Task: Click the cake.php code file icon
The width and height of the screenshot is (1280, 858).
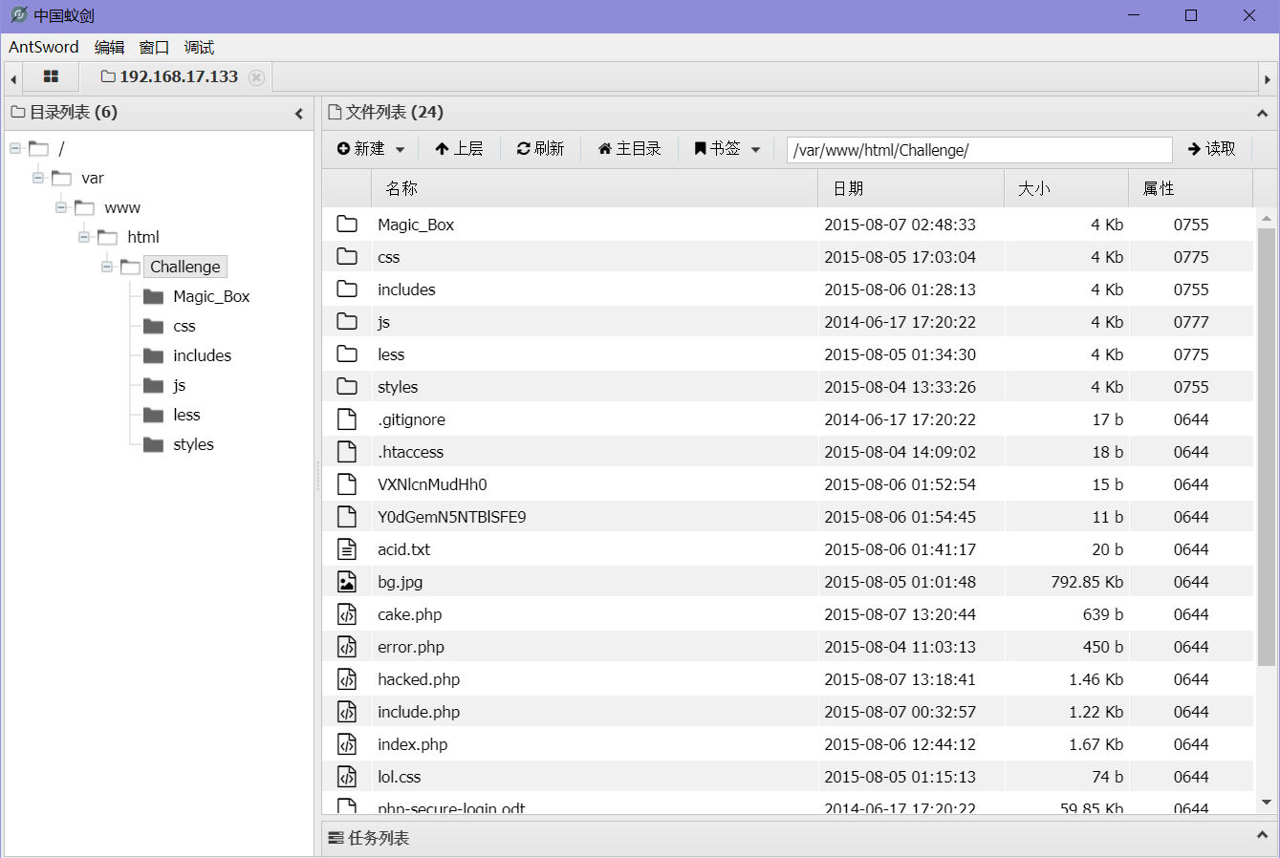Action: (347, 613)
